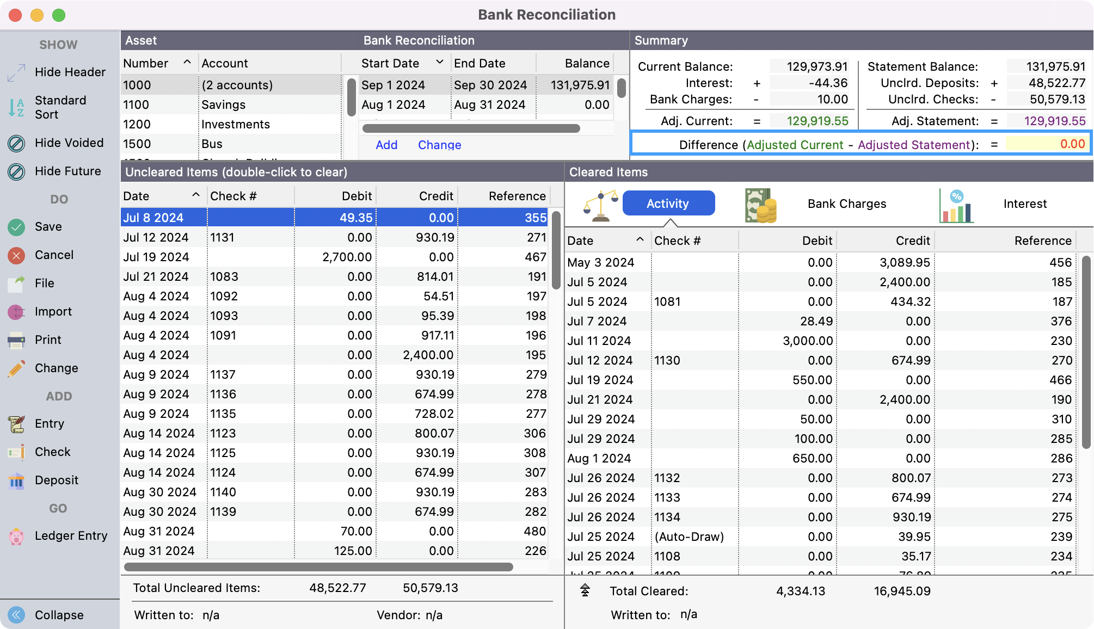Viewport: 1094px width, 629px height.
Task: Click the Save checkmark icon
Action: [16, 227]
